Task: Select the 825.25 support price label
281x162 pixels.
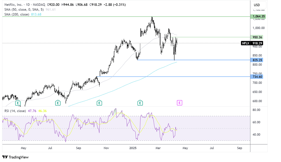Action: pyautogui.click(x=257, y=60)
